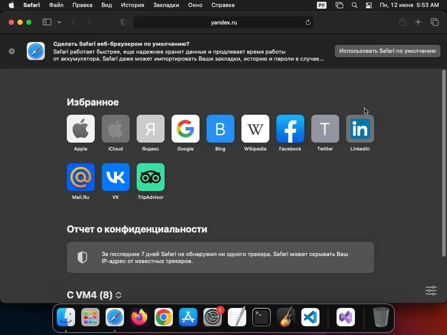The width and height of the screenshot is (447, 335).
Task: Open Firefox from the Dock
Action: pos(139,317)
